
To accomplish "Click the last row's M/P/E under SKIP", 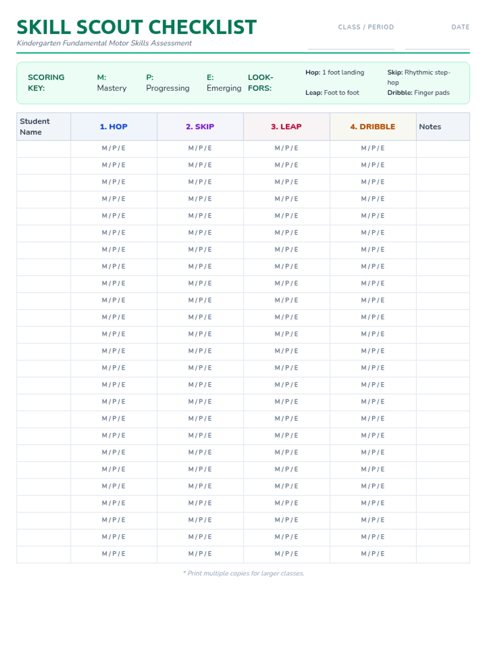I will [200, 554].
